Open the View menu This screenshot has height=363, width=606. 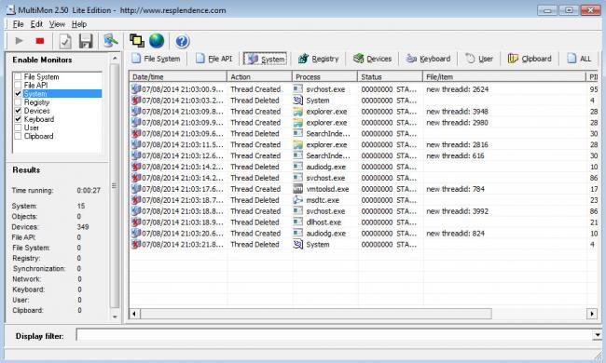[x=57, y=24]
